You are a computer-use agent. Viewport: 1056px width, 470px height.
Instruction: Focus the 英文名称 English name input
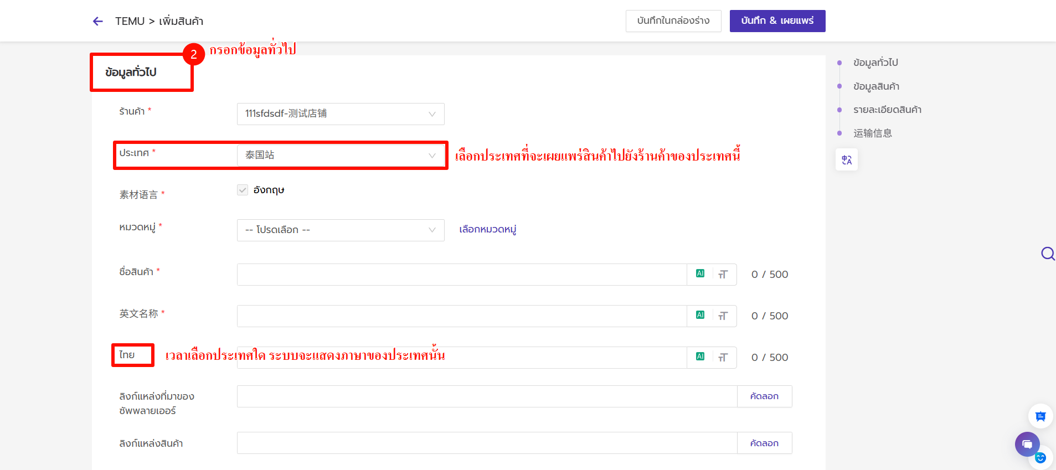[462, 316]
